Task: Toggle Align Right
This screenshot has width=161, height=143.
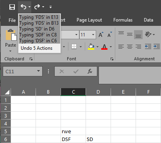Action: click(138, 47)
